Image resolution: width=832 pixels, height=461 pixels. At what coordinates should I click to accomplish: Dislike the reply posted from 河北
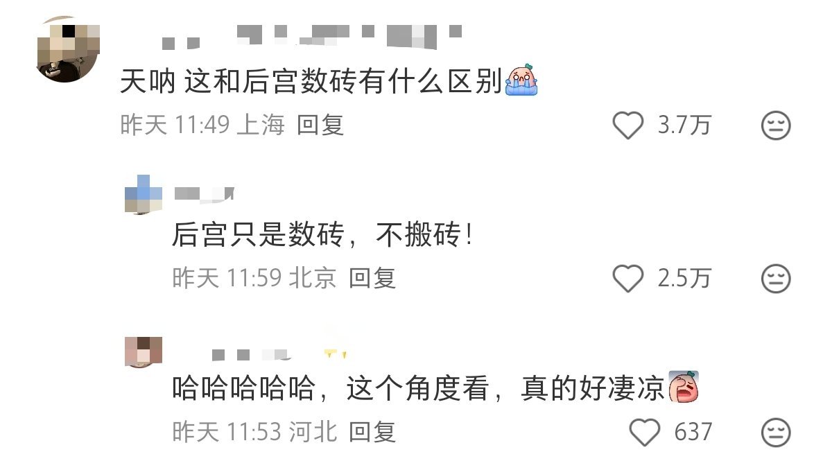(x=776, y=432)
